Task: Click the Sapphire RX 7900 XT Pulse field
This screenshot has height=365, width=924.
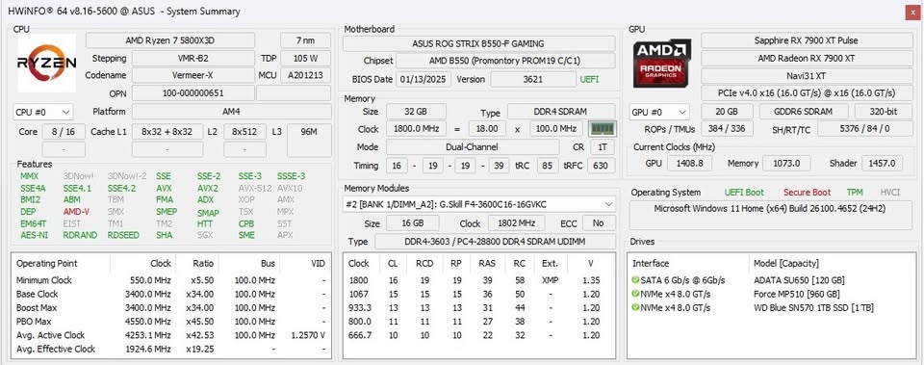Action: tap(807, 40)
